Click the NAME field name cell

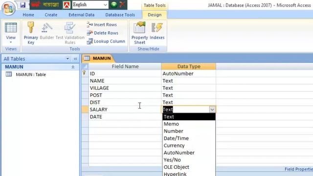[125, 81]
